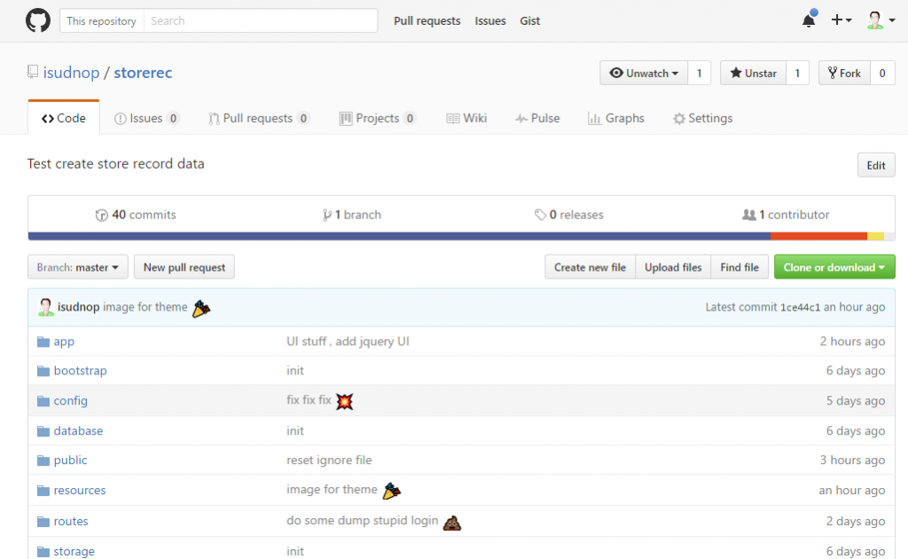Click the GitHub Octocat logo
The width and height of the screenshot is (908, 559).
pos(38,20)
